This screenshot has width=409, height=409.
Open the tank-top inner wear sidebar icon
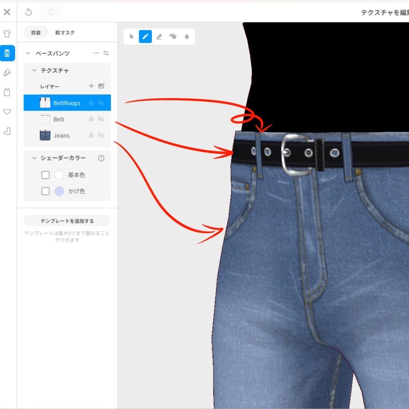point(7,92)
